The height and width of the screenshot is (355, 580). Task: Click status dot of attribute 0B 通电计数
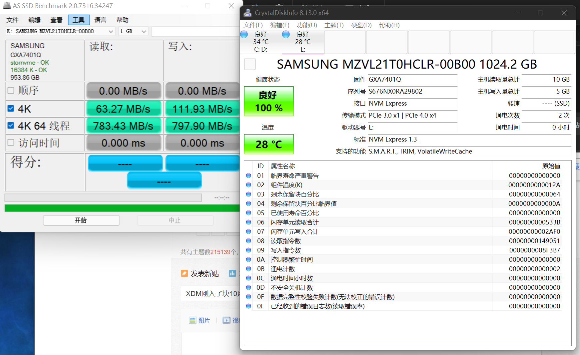(x=249, y=269)
